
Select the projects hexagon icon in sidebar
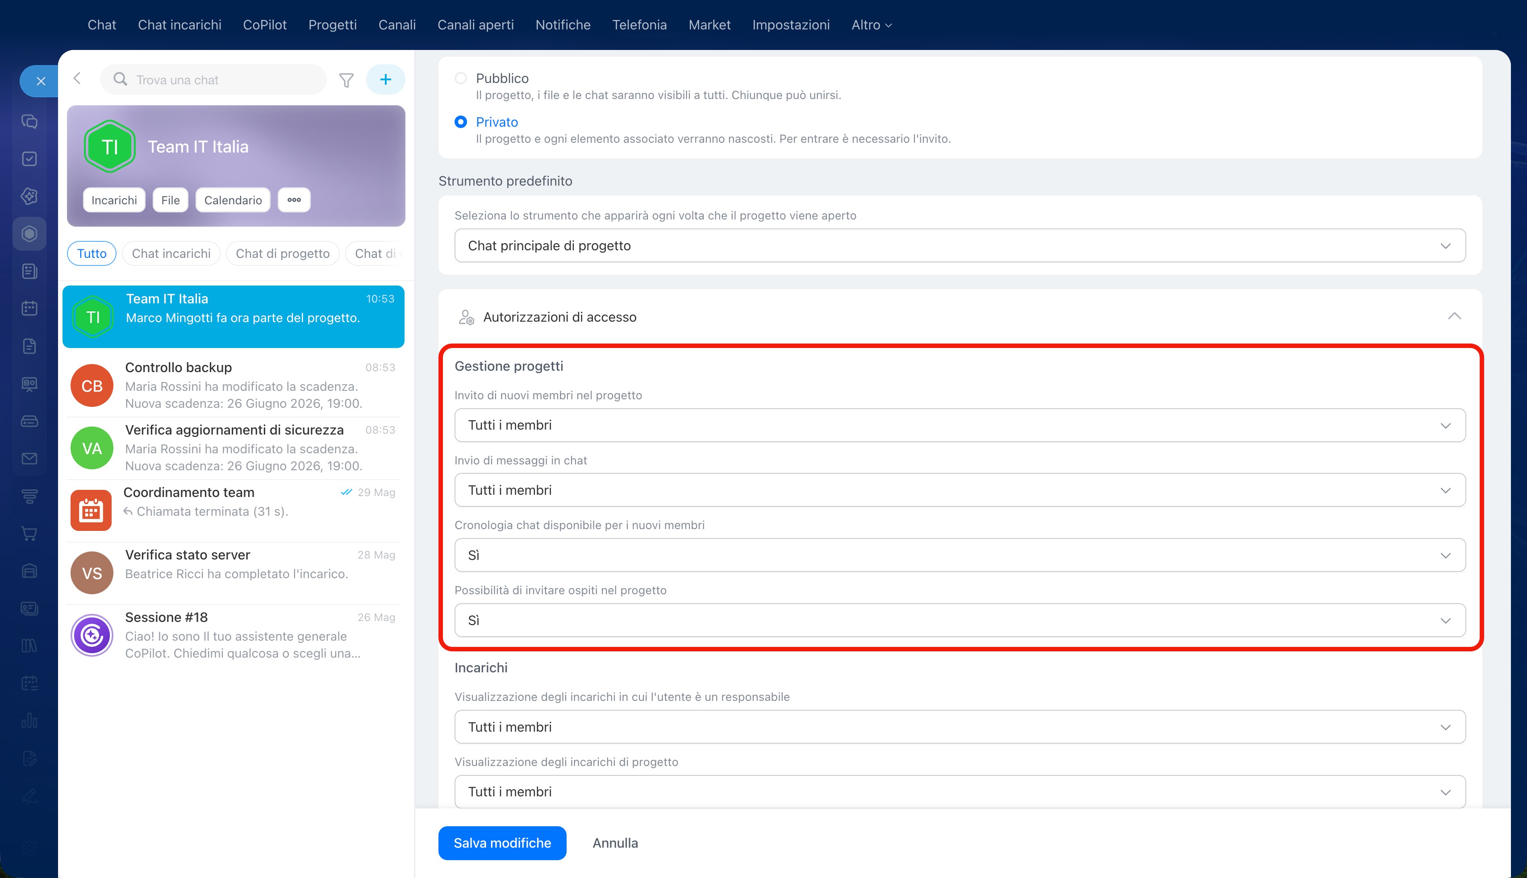coord(29,233)
